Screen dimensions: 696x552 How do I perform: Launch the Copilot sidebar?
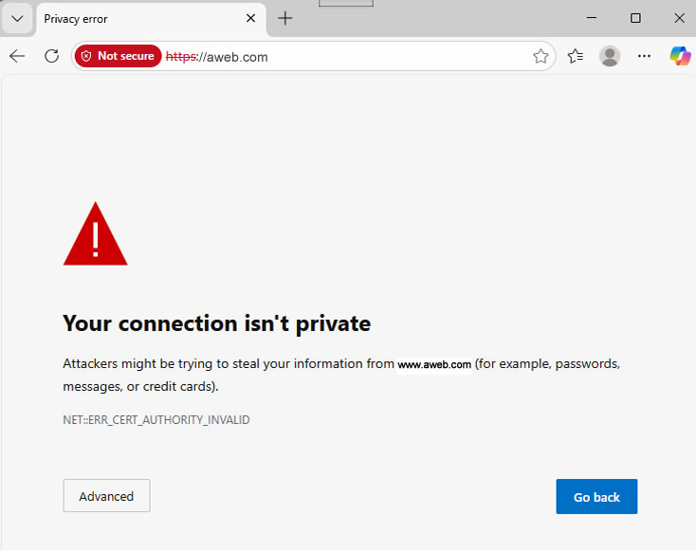pyautogui.click(x=680, y=56)
